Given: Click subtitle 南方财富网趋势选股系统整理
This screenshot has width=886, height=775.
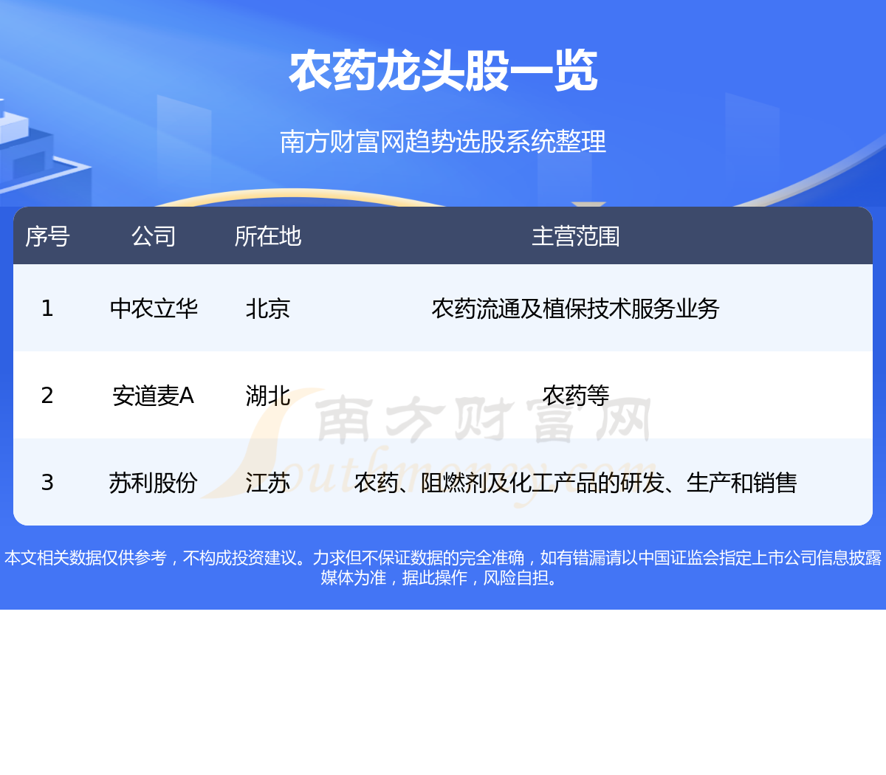Looking at the screenshot, I should 443,142.
